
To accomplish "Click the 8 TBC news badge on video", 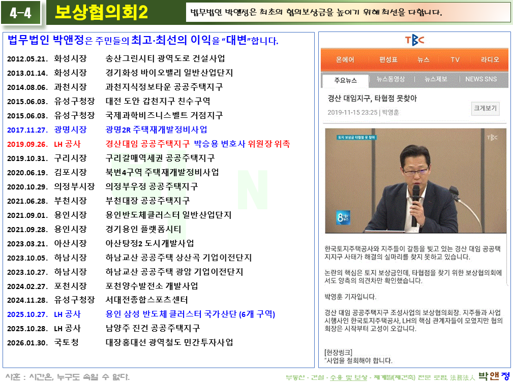I will pyautogui.click(x=343, y=218).
